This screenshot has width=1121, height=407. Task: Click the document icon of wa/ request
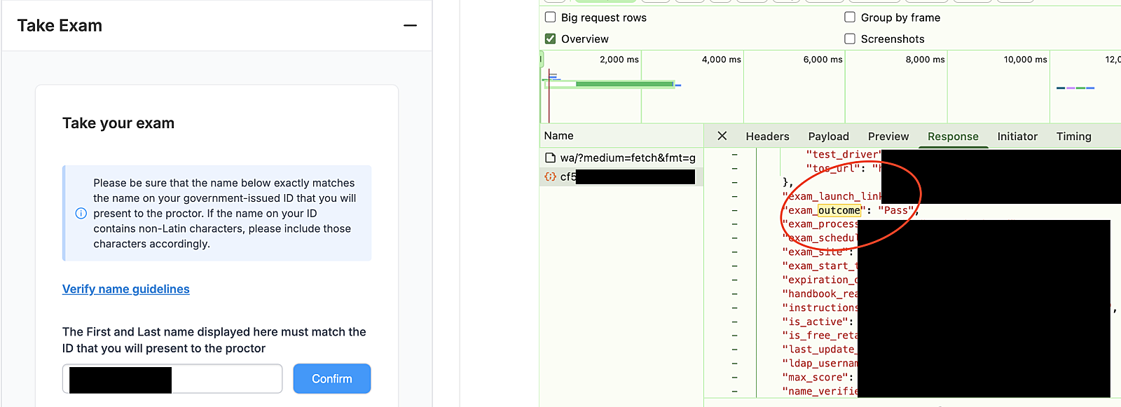(551, 158)
